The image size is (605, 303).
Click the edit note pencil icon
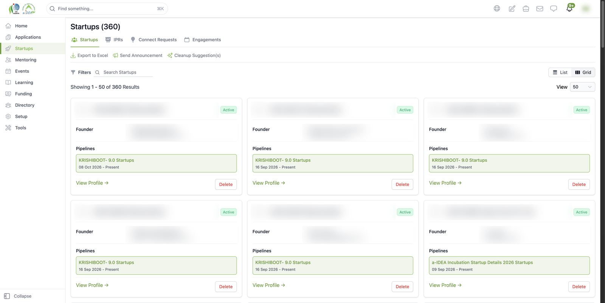[512, 8]
